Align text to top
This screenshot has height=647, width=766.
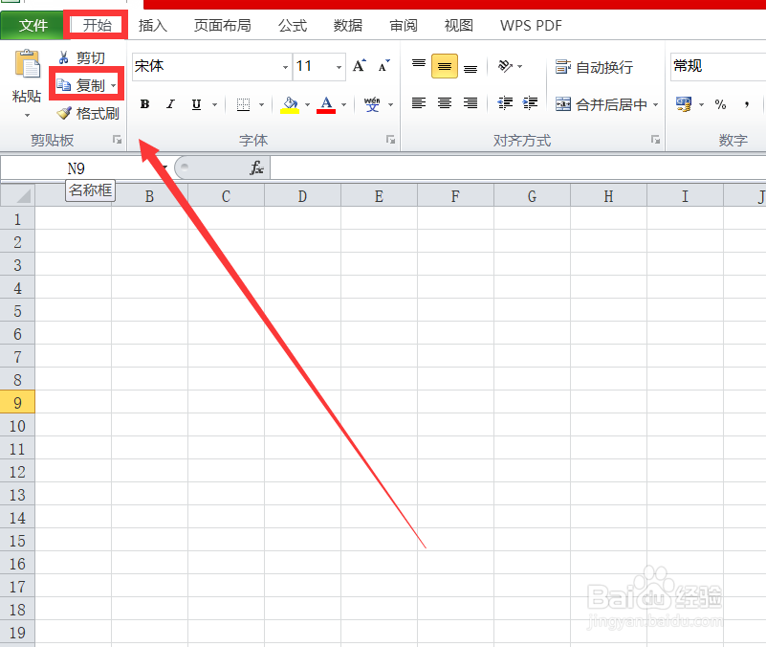419,65
